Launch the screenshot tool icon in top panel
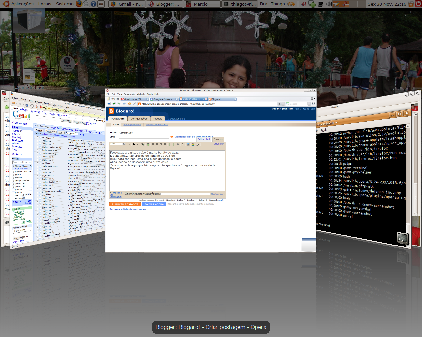The height and width of the screenshot is (337, 422). point(101,4)
